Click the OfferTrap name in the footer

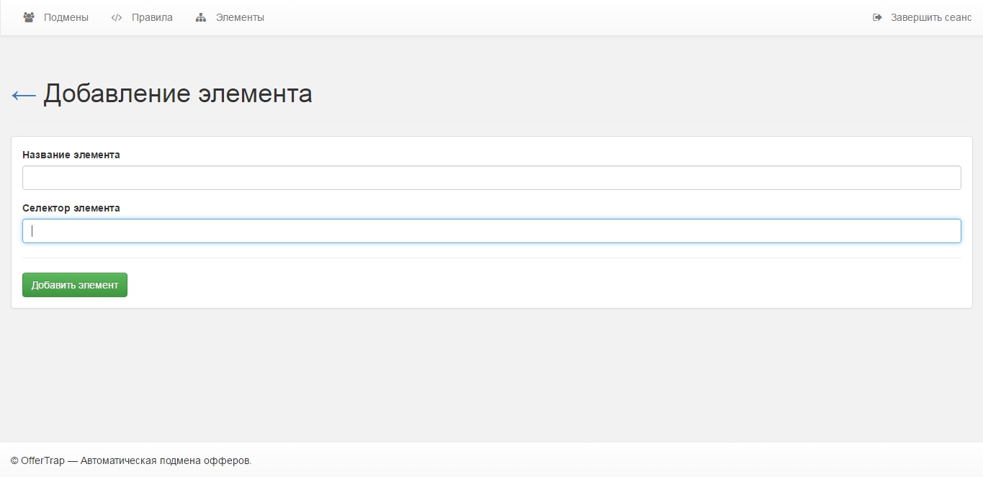[42, 460]
